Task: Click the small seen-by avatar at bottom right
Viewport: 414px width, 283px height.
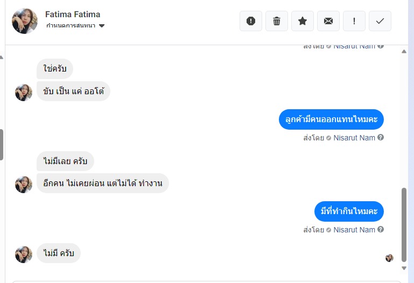Action: pyautogui.click(x=389, y=258)
